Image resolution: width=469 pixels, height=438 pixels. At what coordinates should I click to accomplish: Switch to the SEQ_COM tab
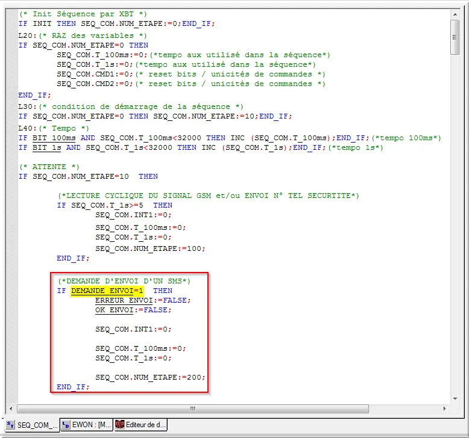pos(32,425)
